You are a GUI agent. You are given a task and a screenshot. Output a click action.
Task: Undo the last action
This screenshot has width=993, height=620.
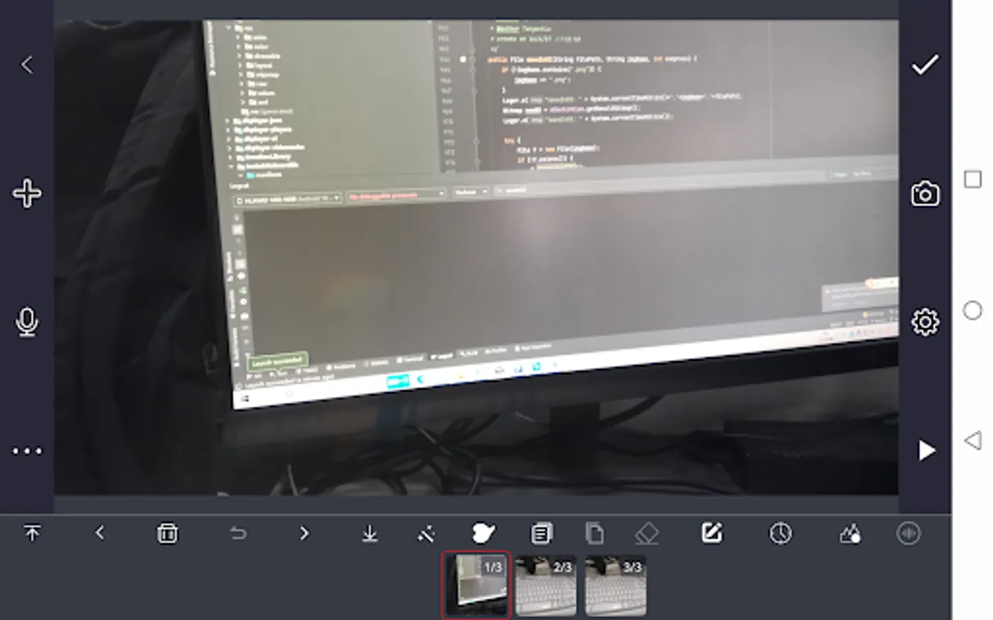click(238, 533)
